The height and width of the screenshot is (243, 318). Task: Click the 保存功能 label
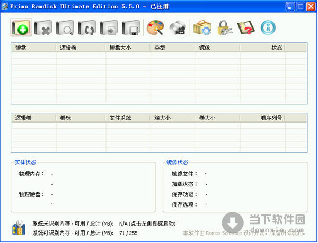click(184, 194)
